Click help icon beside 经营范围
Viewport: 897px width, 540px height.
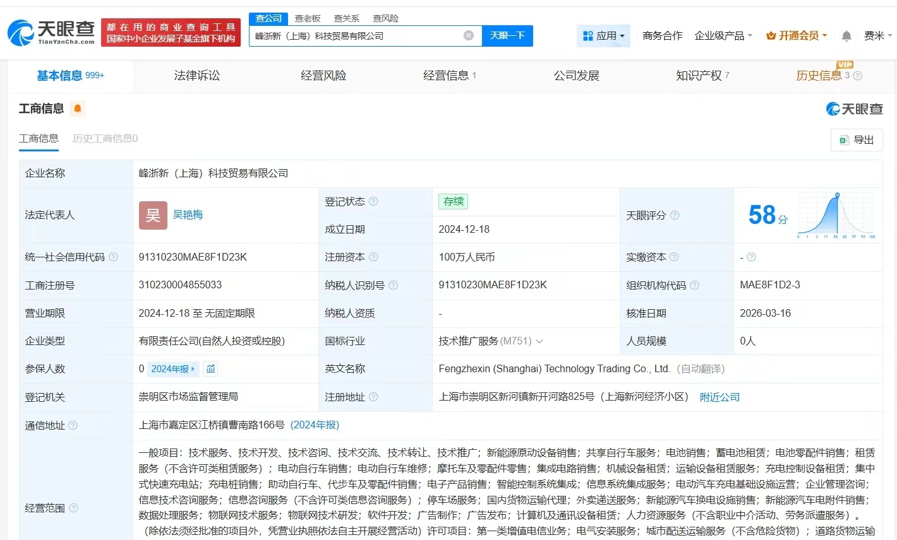pyautogui.click(x=74, y=508)
